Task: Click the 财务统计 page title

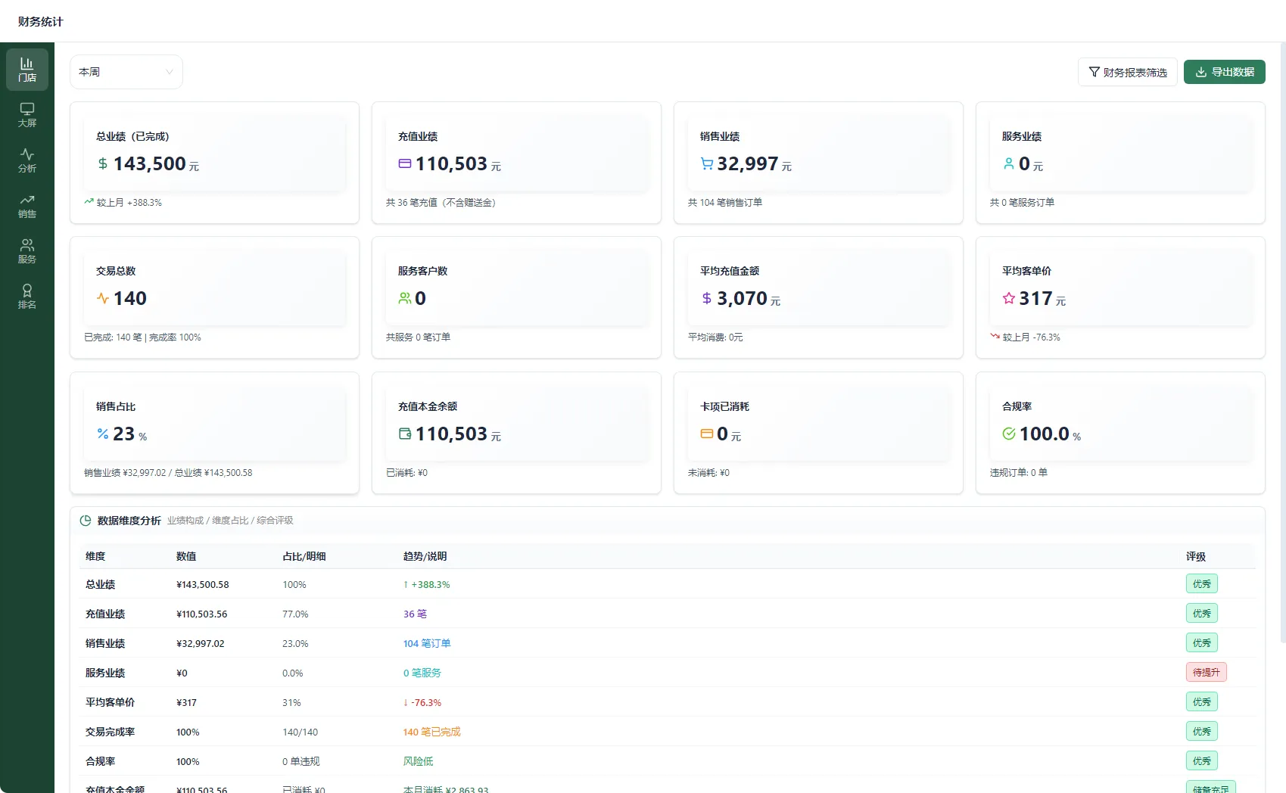Action: [x=41, y=21]
